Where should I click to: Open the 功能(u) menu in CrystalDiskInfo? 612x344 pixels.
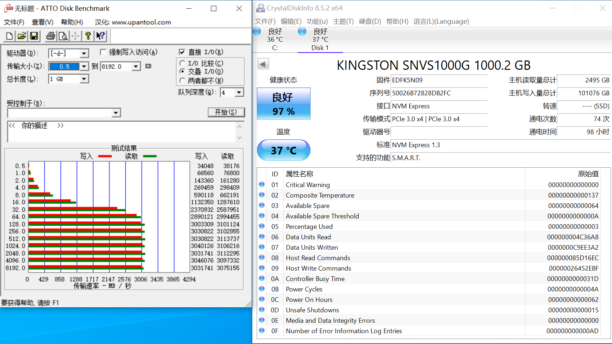click(x=317, y=22)
